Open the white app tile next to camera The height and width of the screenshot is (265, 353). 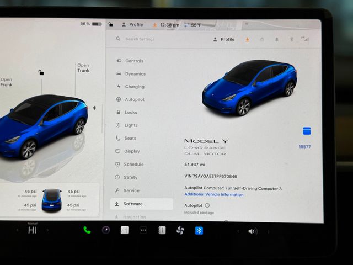(125, 230)
